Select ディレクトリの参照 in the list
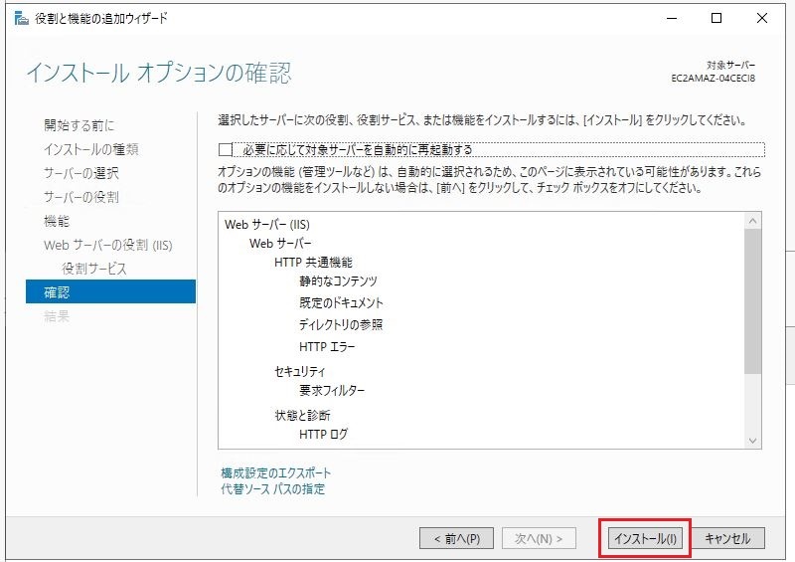795x562 pixels. coord(341,325)
